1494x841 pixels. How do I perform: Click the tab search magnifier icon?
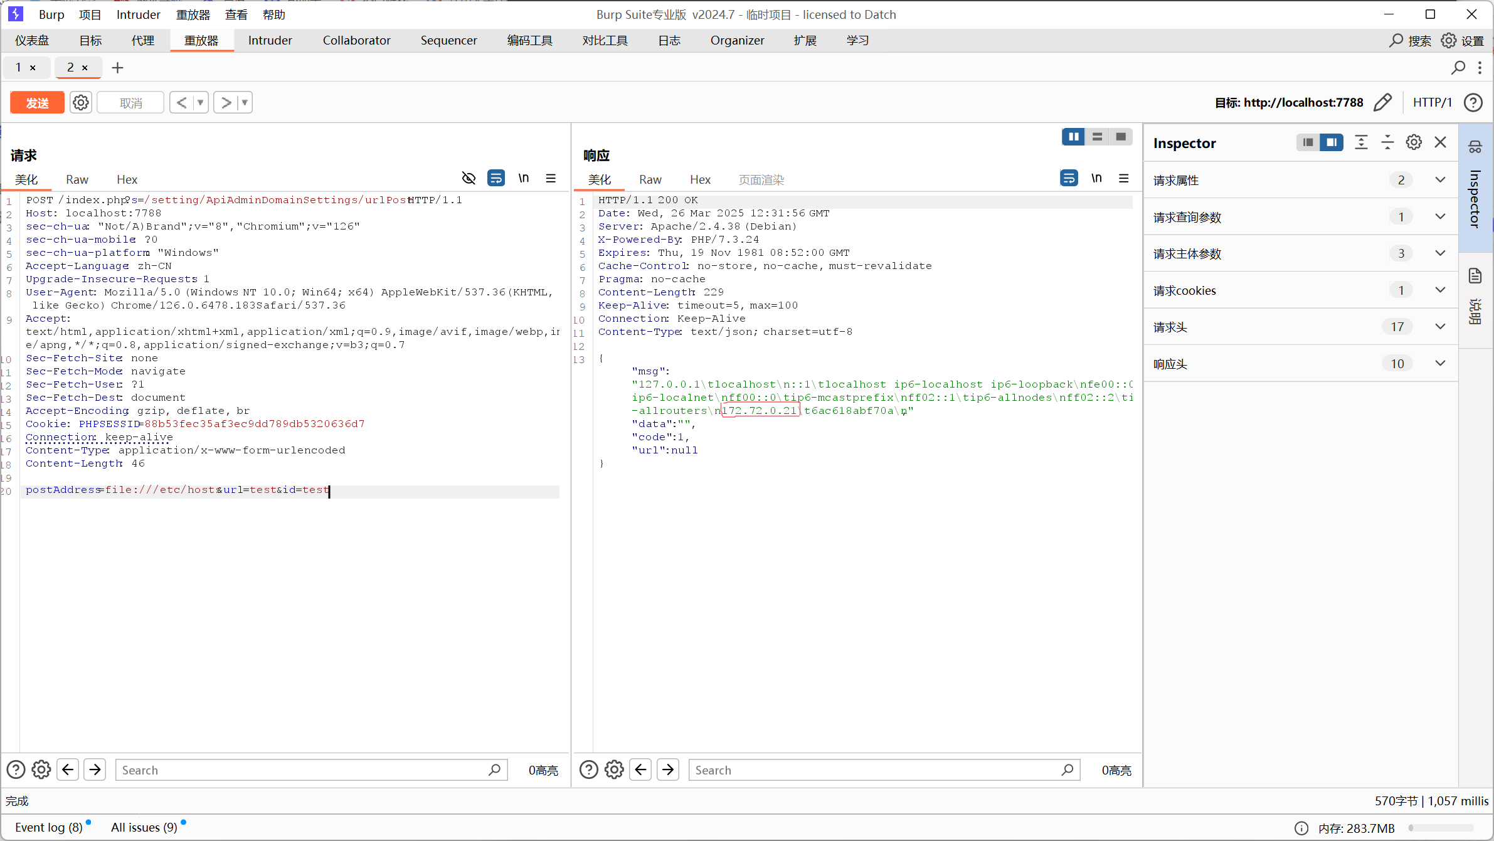1458,67
